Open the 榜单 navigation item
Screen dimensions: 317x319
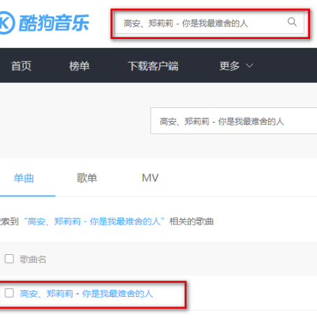tap(79, 66)
